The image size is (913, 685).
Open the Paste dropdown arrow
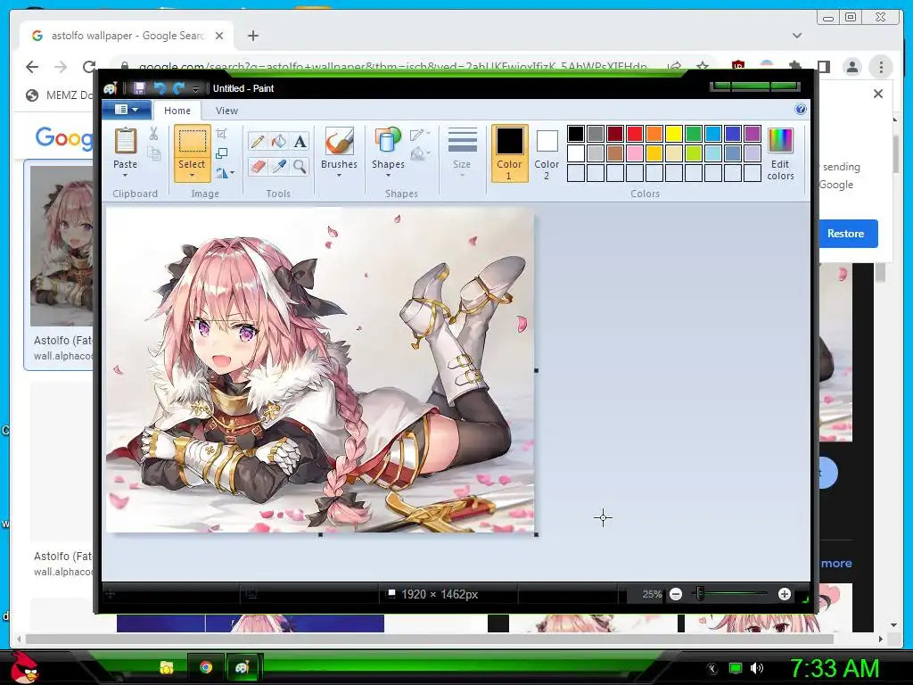pyautogui.click(x=125, y=176)
